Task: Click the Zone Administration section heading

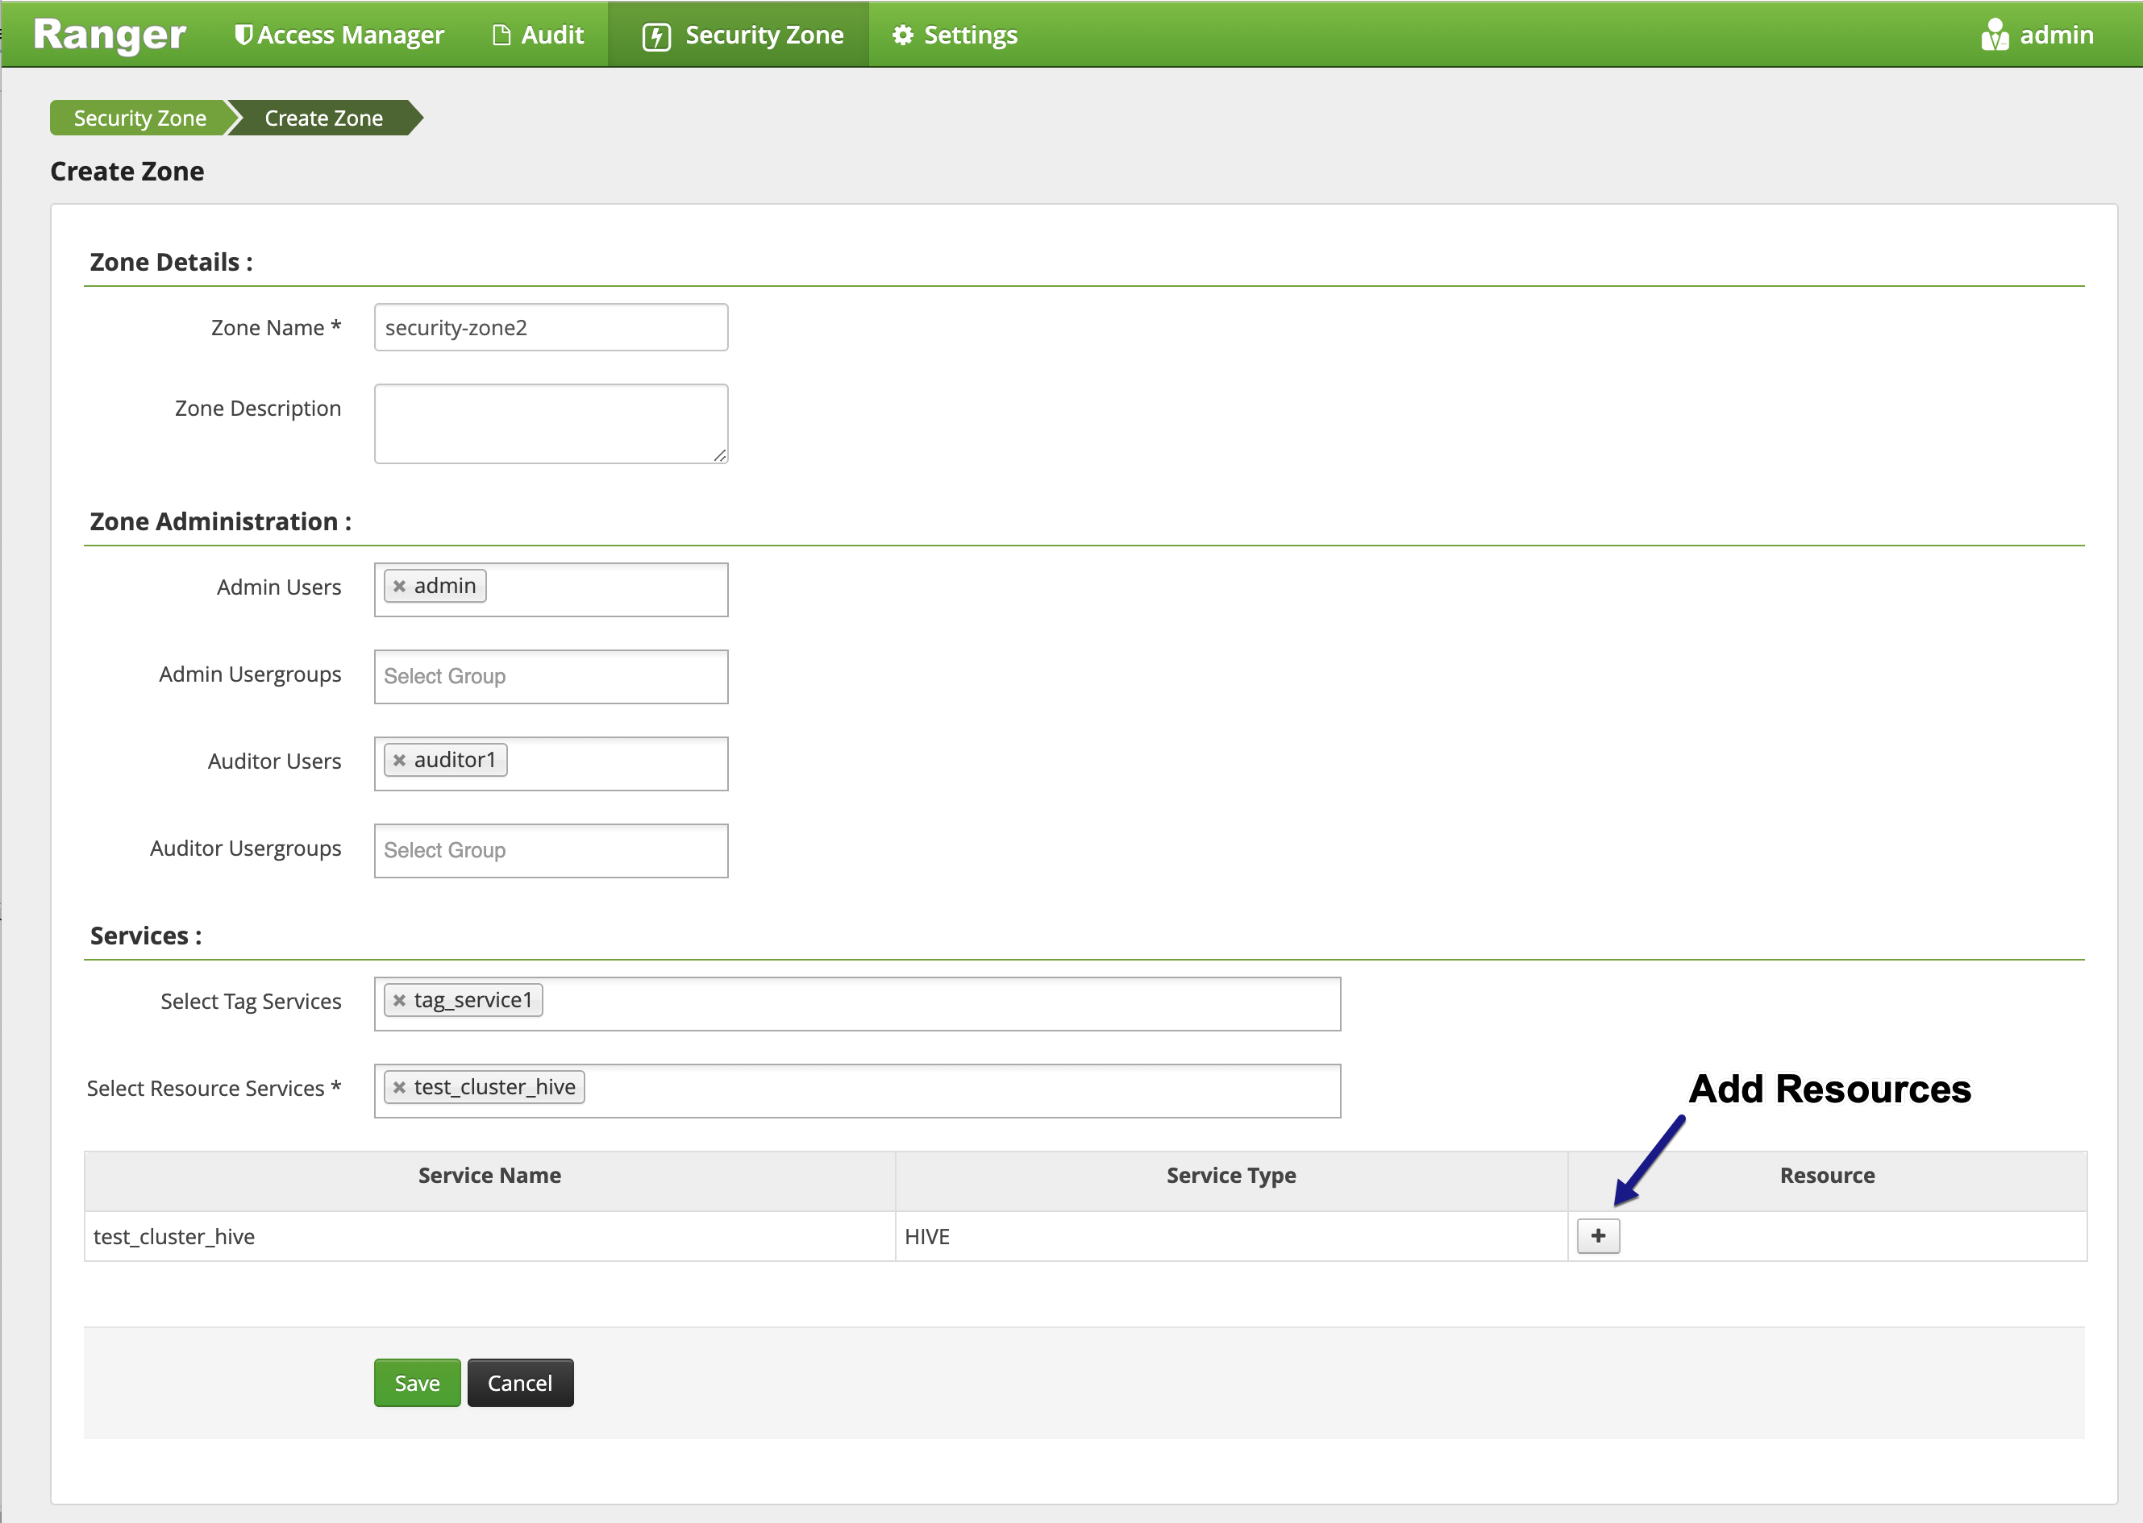Action: (x=220, y=521)
